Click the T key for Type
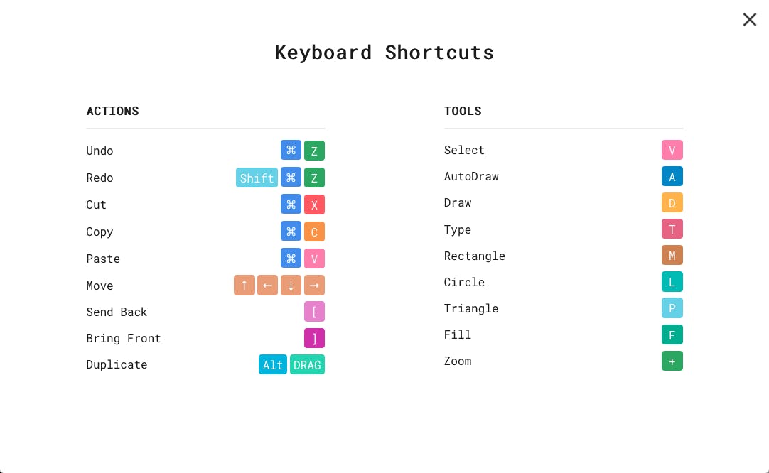This screenshot has width=769, height=473. tap(672, 229)
